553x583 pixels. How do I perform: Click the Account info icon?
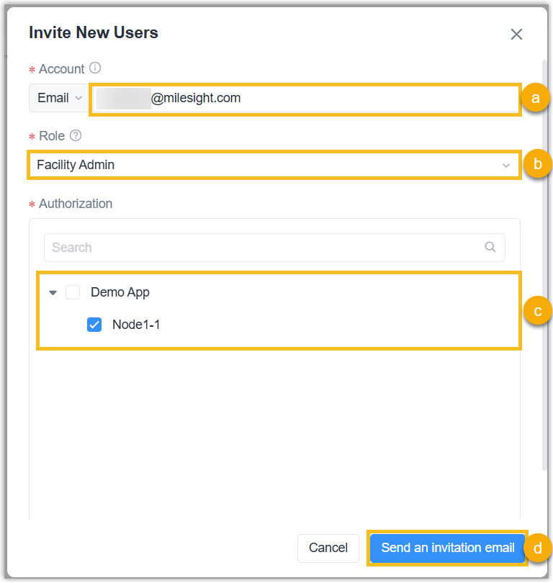[95, 68]
